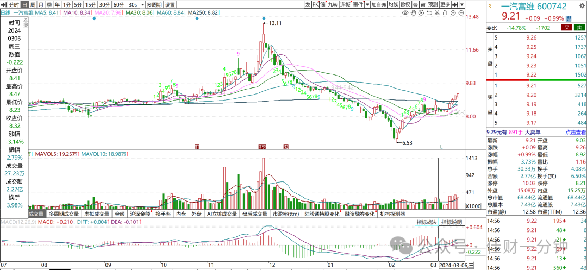Select the 15分 period
Viewport: 587px width, 270px height.
click(x=90, y=5)
